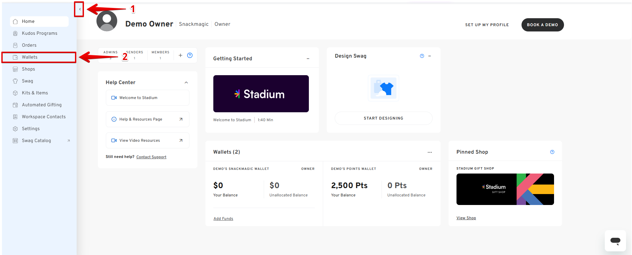The image size is (632, 255).
Task: Click the Start Designing button
Action: point(383,118)
